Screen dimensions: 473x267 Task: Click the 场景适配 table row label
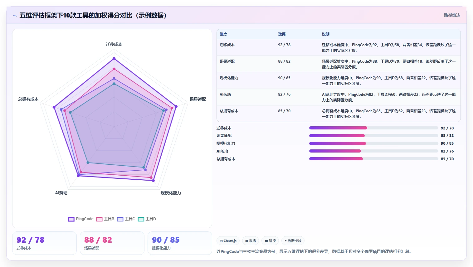(227, 61)
